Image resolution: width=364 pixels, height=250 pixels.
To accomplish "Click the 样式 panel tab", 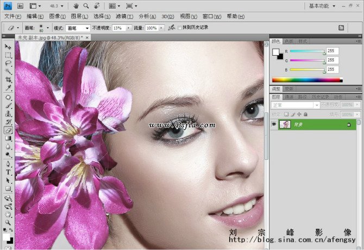I will [302, 41].
